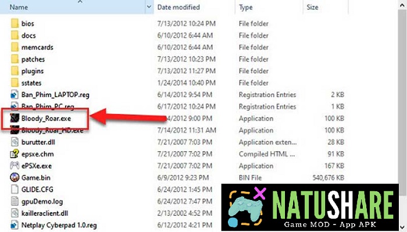Select the plugins folder icon

point(15,71)
